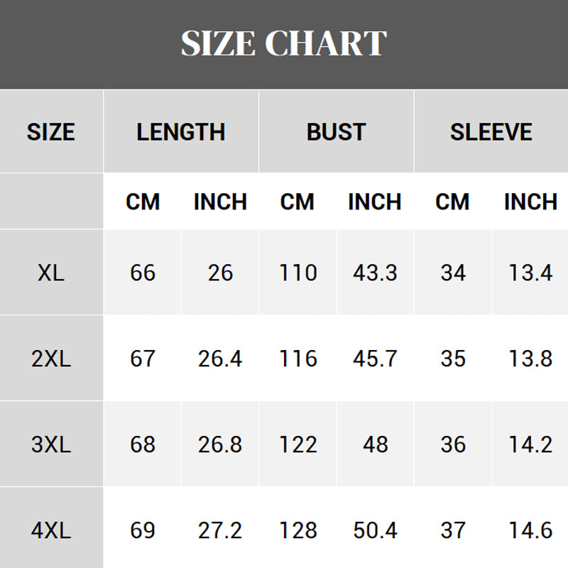
Task: Click the INCH subheader under SLEEVE
Action: coord(530,202)
